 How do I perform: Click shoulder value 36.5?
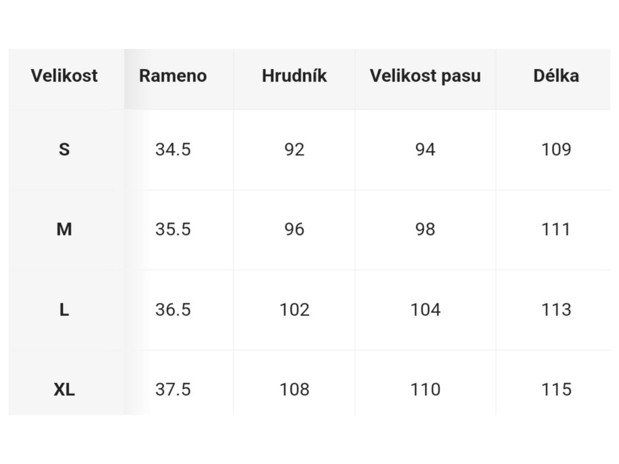tap(173, 310)
